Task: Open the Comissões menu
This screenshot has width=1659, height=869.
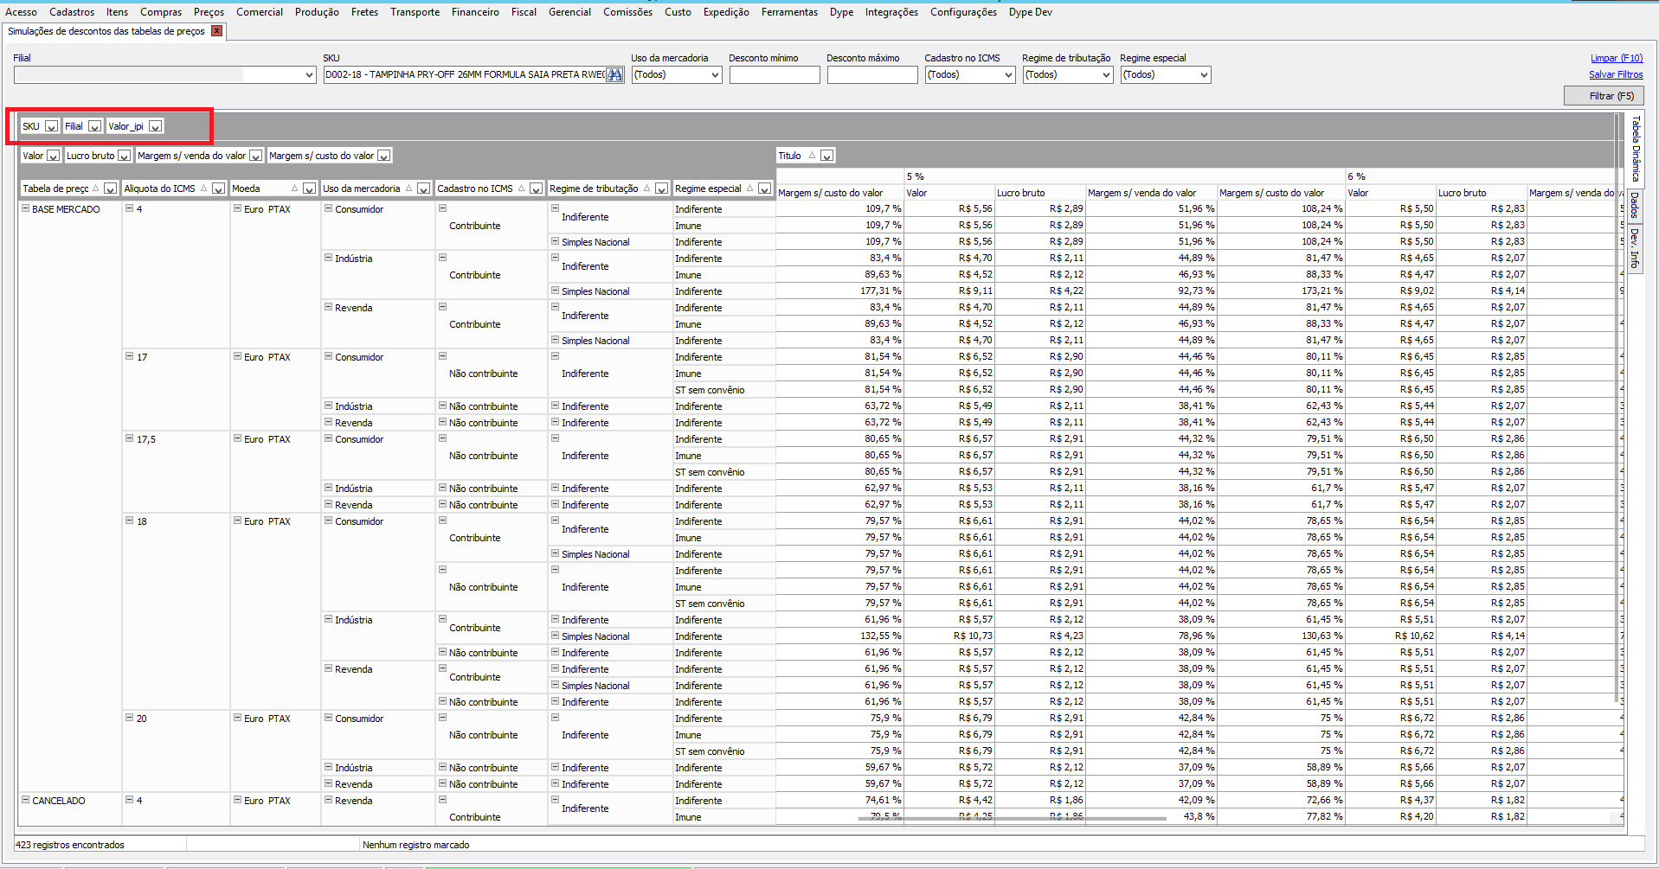Action: (627, 12)
